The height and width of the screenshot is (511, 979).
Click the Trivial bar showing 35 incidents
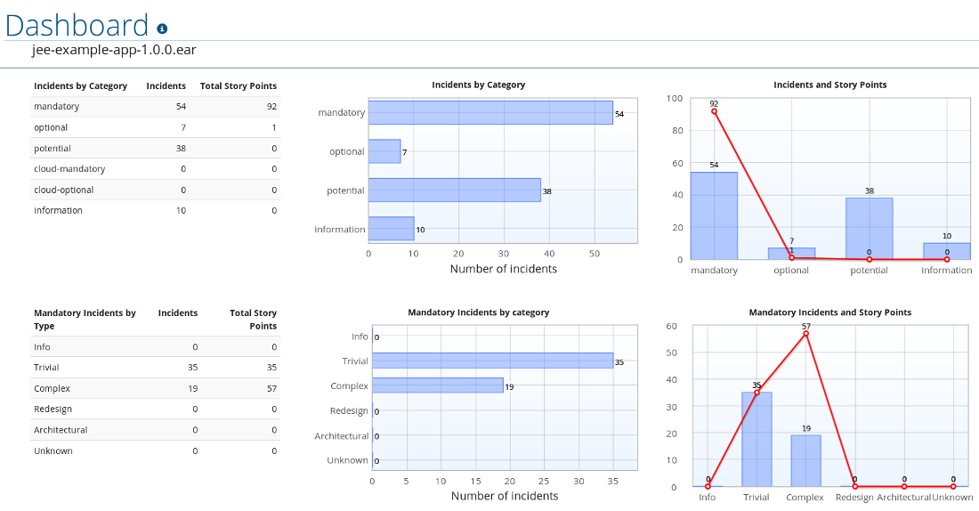pos(493,361)
